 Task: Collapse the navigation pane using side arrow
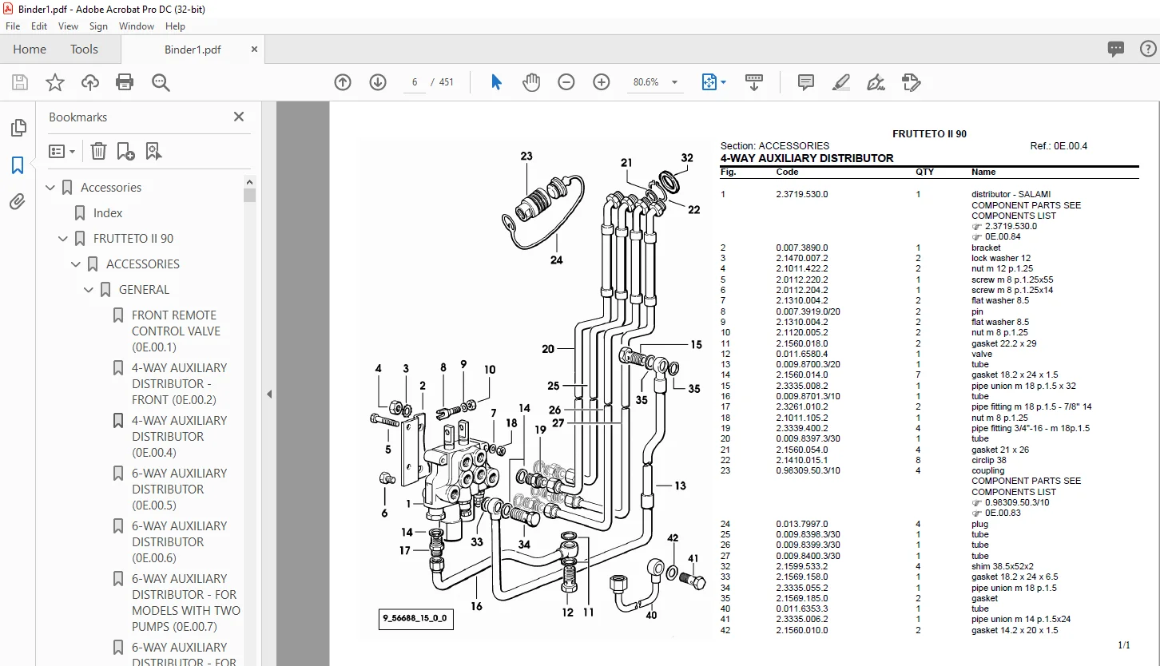click(x=269, y=394)
